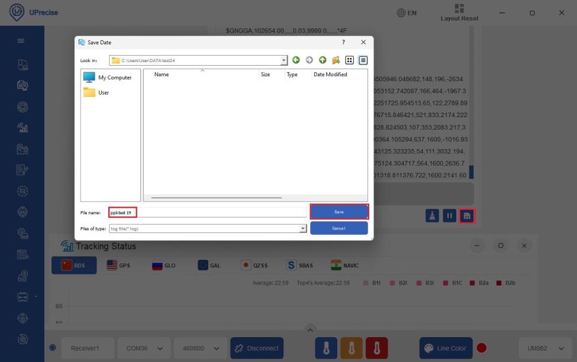Viewport: 577px width, 362px height.
Task: Open the Files of type dropdown
Action: (x=303, y=228)
